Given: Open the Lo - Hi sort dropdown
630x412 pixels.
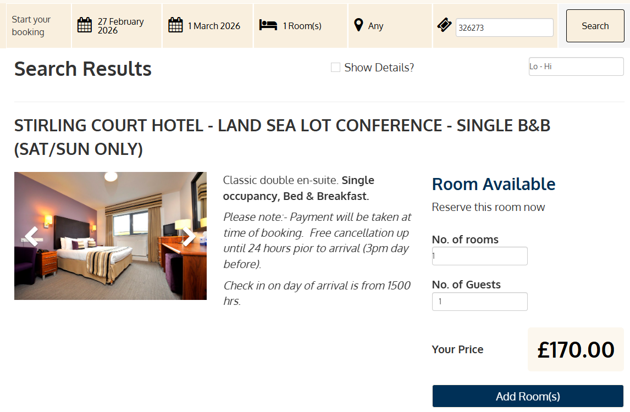Looking at the screenshot, I should pos(576,66).
